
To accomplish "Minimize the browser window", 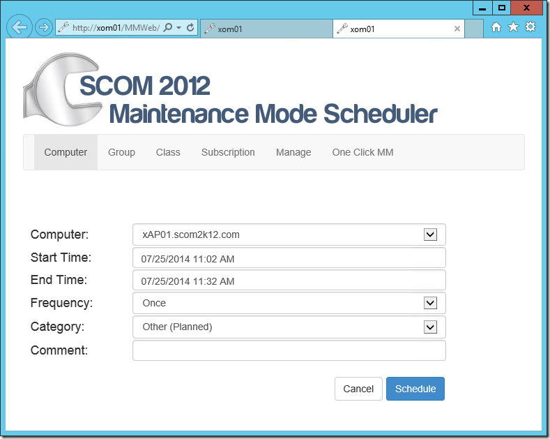I will point(482,8).
